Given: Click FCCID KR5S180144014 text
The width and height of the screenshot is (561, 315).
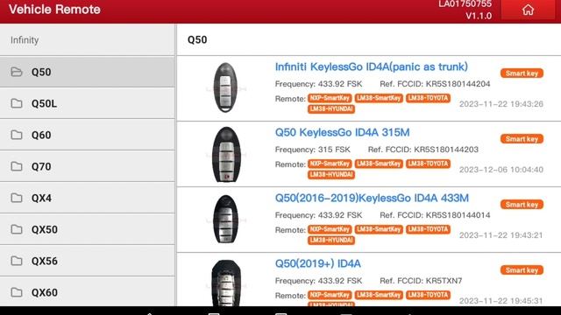Looking at the screenshot, I should pos(435,216).
